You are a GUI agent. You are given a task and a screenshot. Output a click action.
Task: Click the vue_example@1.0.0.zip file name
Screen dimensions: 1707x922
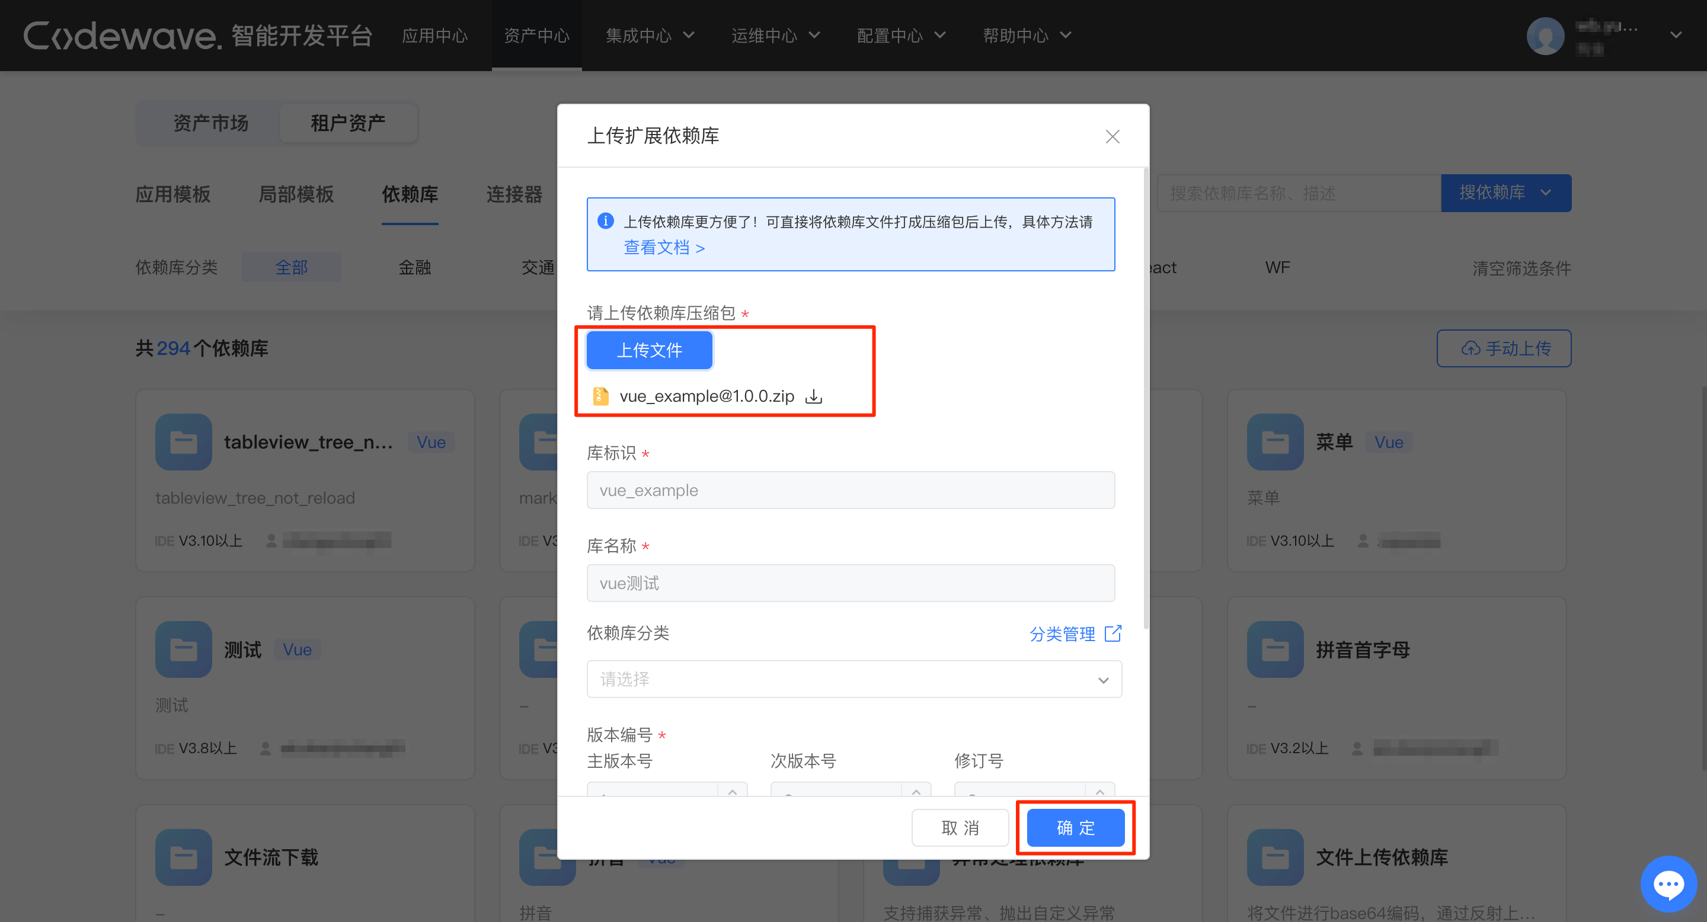707,396
